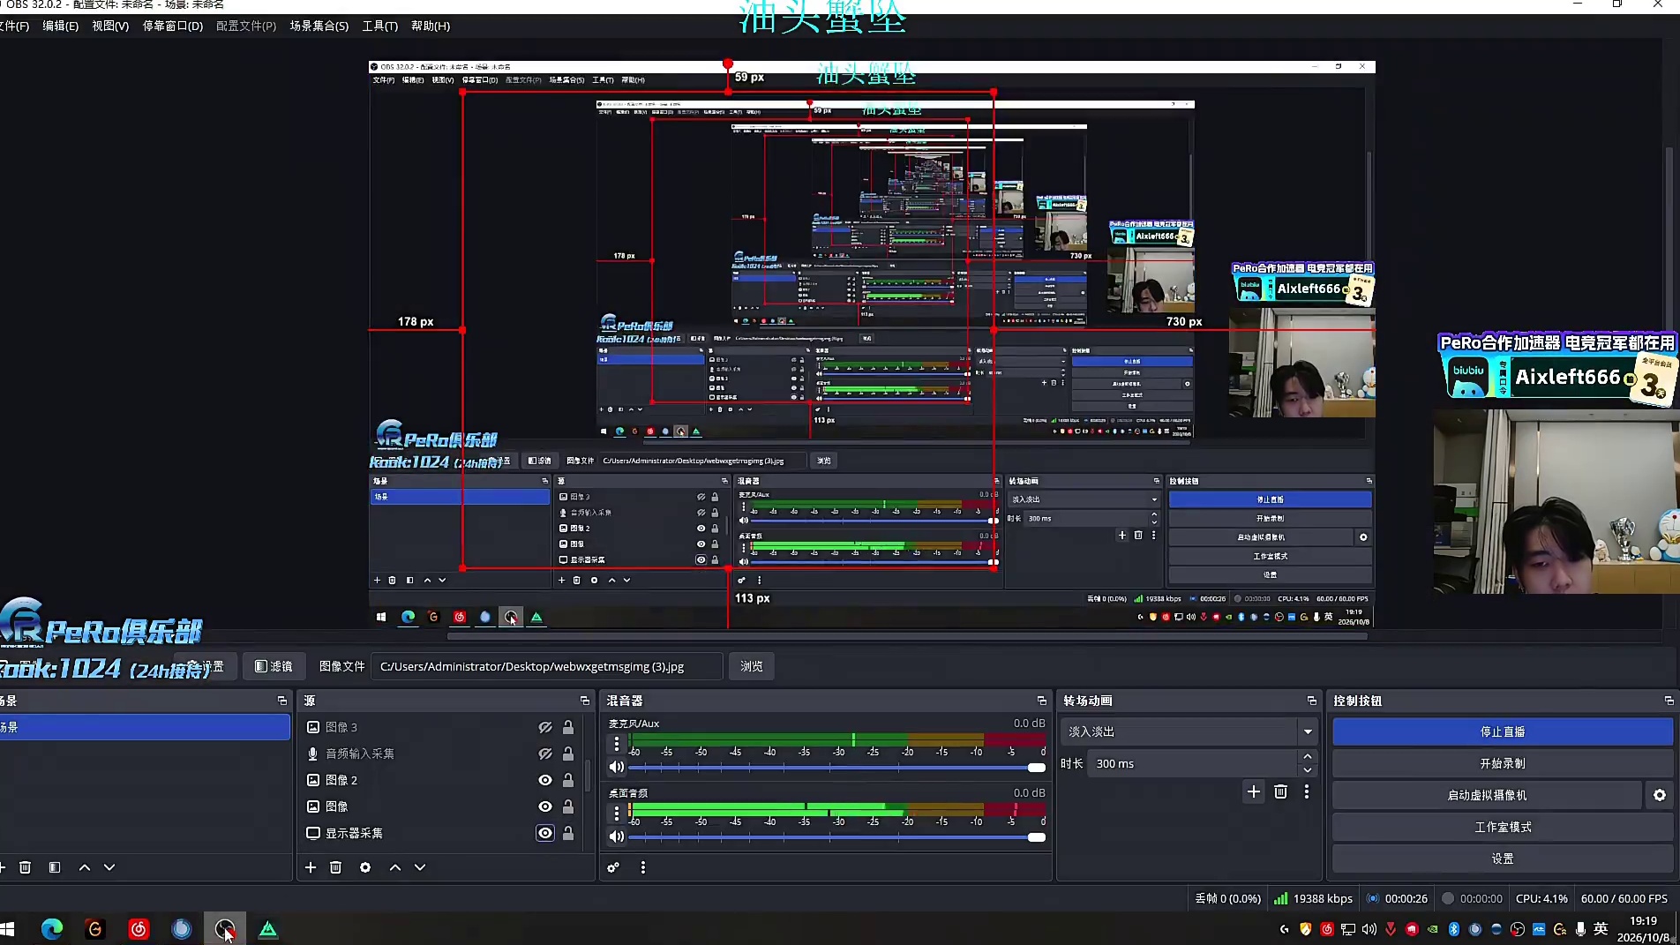The height and width of the screenshot is (945, 1680).
Task: Unlock the 显示器采集 source
Action: 568,833
